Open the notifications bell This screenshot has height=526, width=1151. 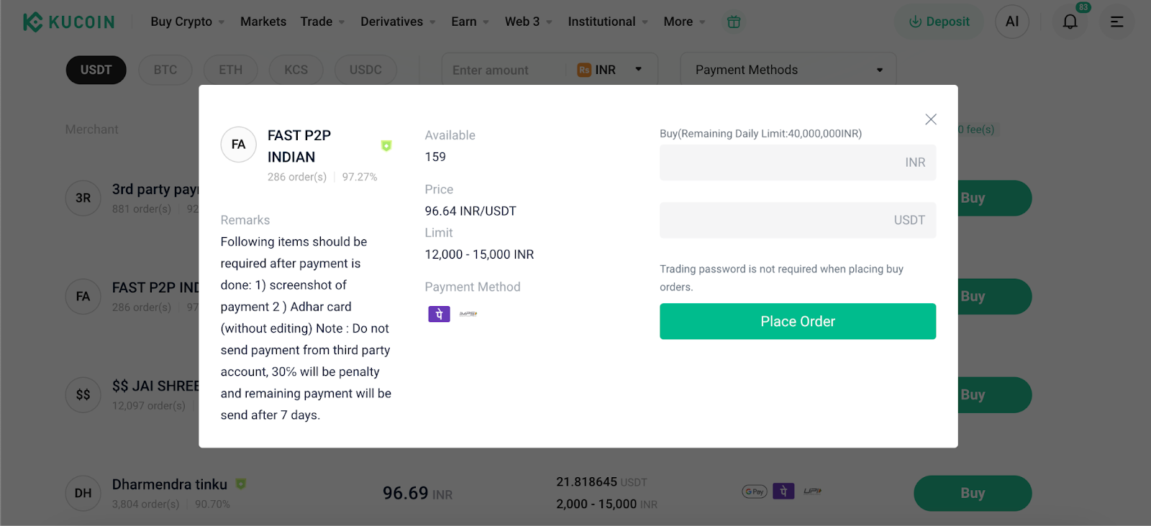coord(1070,22)
